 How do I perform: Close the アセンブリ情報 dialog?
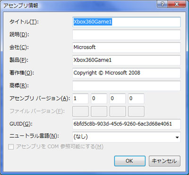pos(177,4)
